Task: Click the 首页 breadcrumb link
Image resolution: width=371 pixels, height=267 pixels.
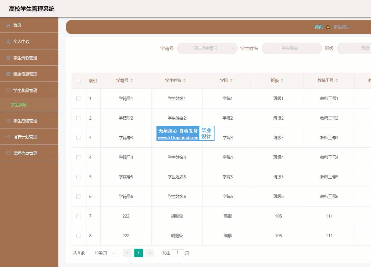Action: pyautogui.click(x=319, y=27)
